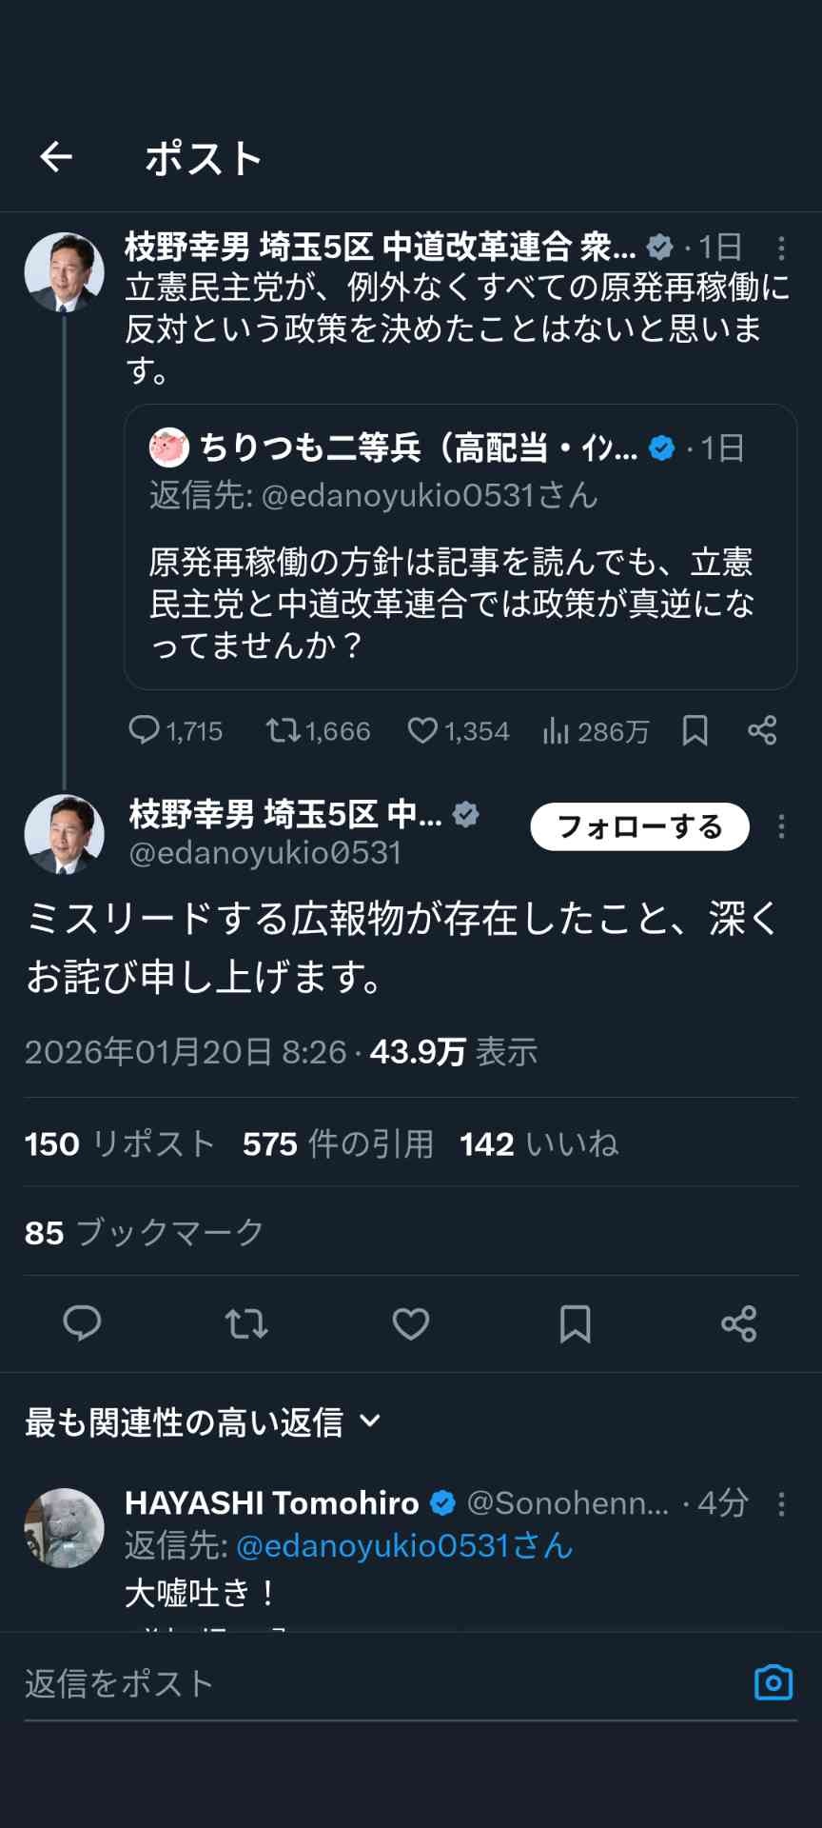Tap the repost icon on main post
The height and width of the screenshot is (1828, 822).
pyautogui.click(x=246, y=1323)
